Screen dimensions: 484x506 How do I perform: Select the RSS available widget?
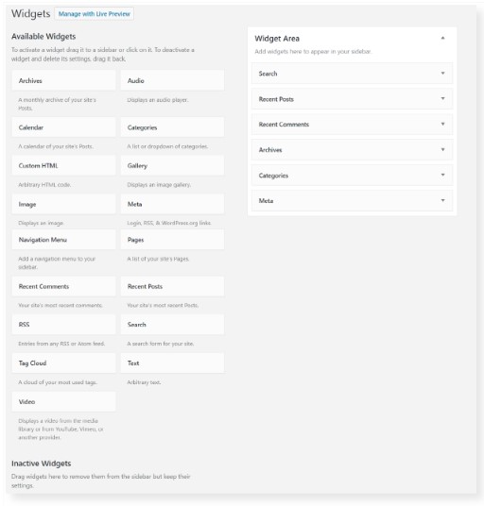click(63, 325)
